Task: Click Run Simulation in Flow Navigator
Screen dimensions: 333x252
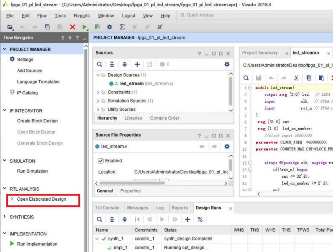Action: tap(32, 171)
